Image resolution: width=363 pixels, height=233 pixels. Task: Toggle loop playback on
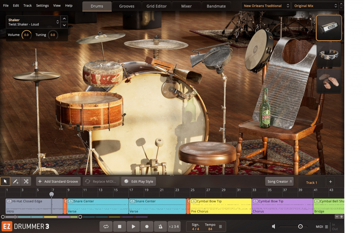tap(106, 226)
